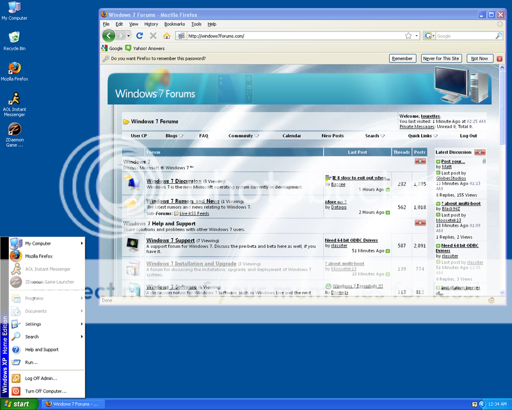Image resolution: width=512 pixels, height=410 pixels.
Task: Expand Blogs forum menu dropdown
Action: pyautogui.click(x=181, y=136)
